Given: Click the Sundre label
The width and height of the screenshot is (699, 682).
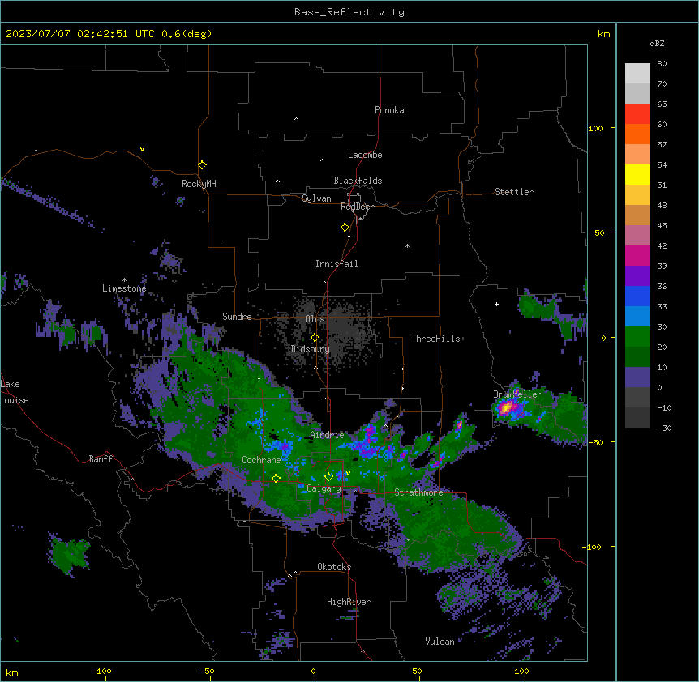Looking at the screenshot, I should click(x=237, y=317).
